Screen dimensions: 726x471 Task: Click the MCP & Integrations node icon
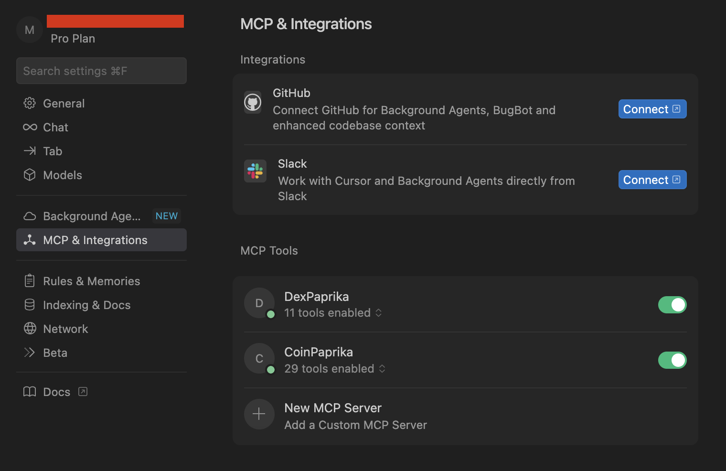click(x=30, y=240)
